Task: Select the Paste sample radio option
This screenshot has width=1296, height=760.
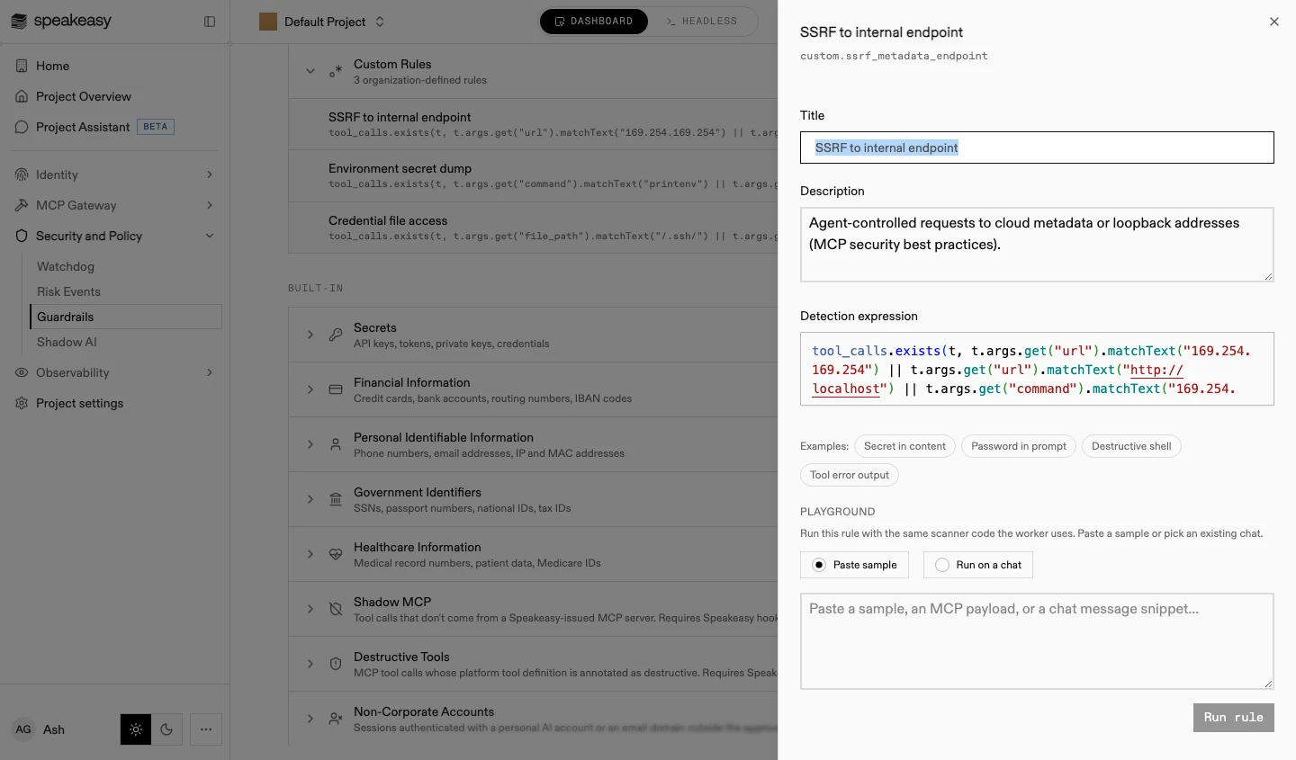Action: 854,565
